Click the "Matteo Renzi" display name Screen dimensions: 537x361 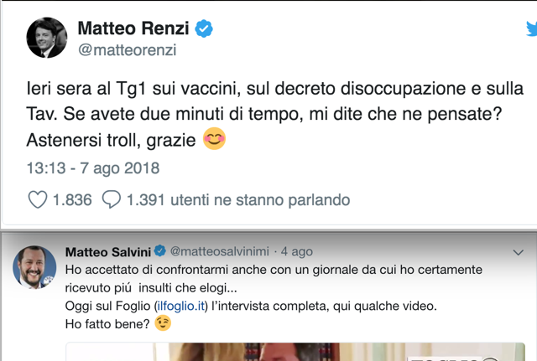135,29
